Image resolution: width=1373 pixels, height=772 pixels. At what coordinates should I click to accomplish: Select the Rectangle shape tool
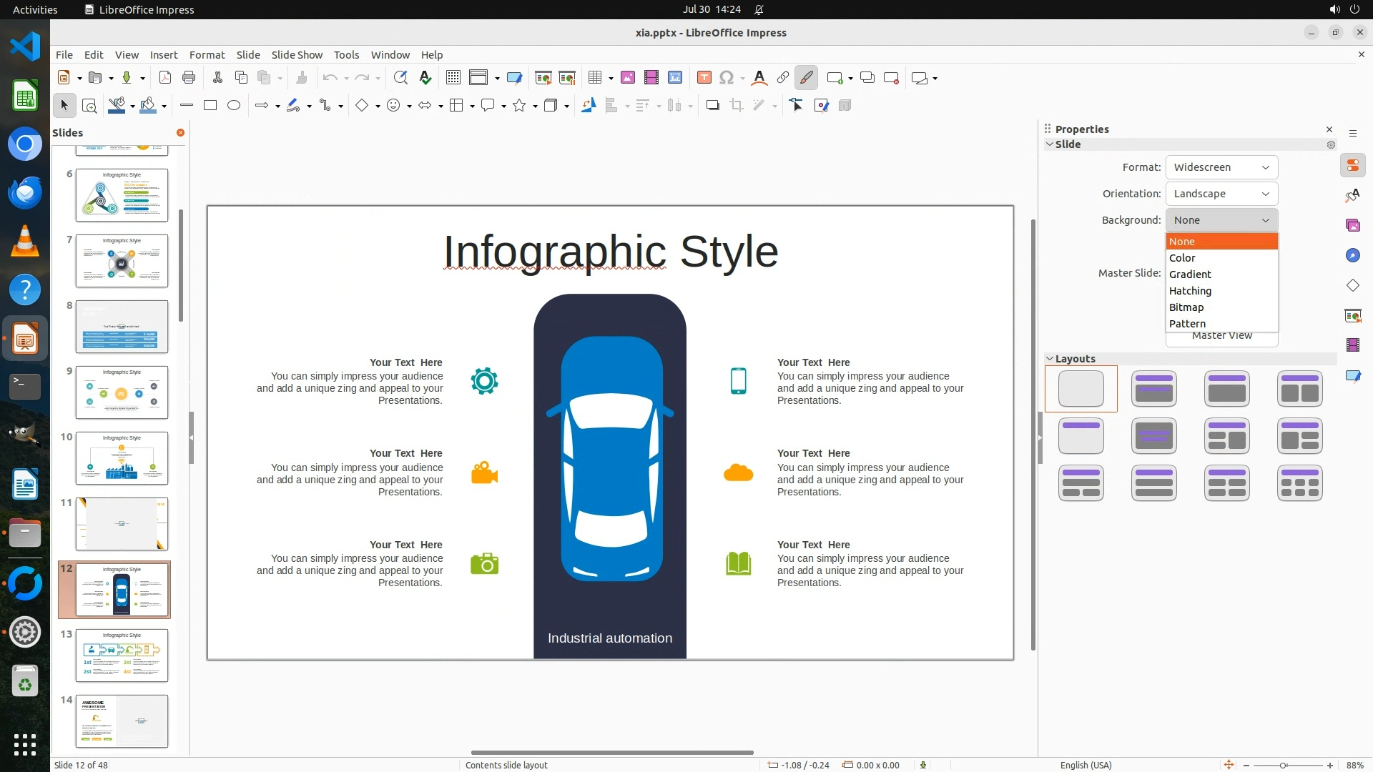(x=210, y=106)
